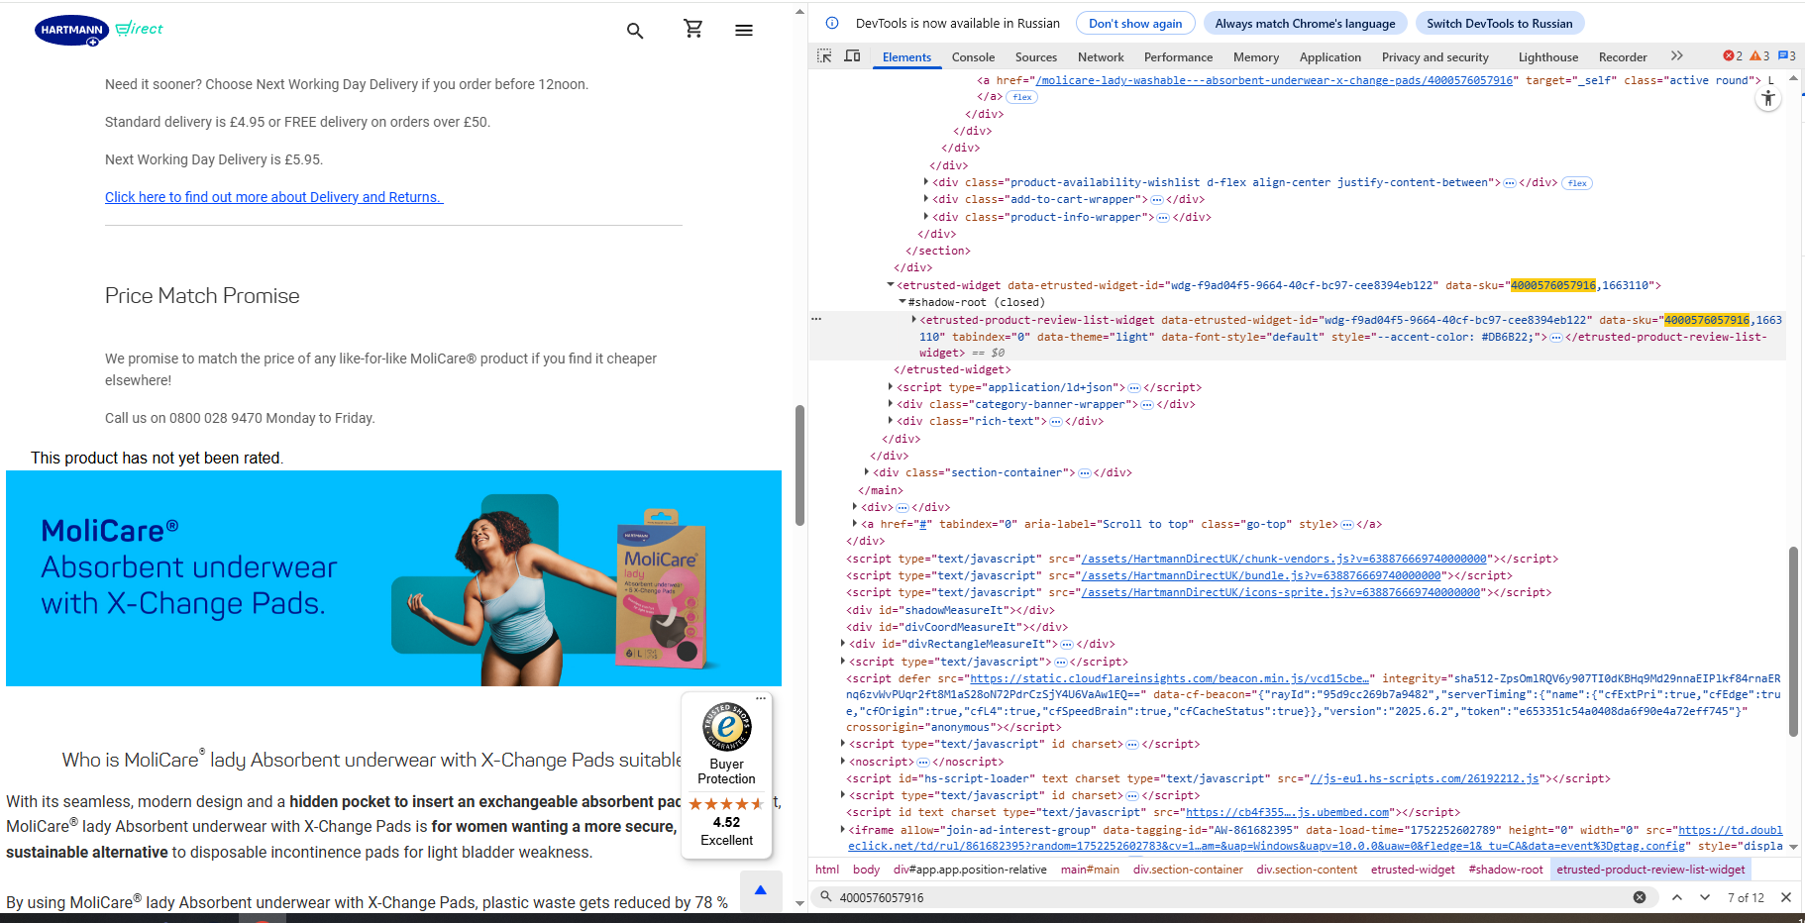
Task: Expand the section-container div node
Action: [x=867, y=472]
